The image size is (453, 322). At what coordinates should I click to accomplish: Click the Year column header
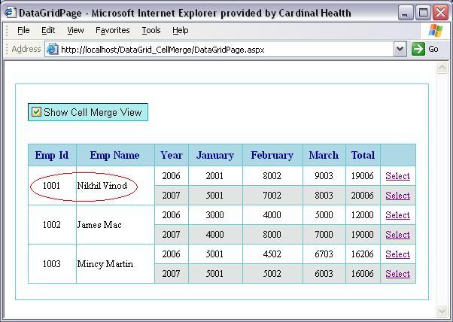(172, 155)
